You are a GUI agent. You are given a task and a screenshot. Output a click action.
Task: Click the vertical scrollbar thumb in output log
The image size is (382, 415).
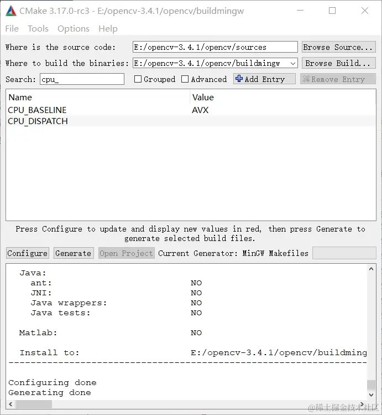tap(371, 385)
